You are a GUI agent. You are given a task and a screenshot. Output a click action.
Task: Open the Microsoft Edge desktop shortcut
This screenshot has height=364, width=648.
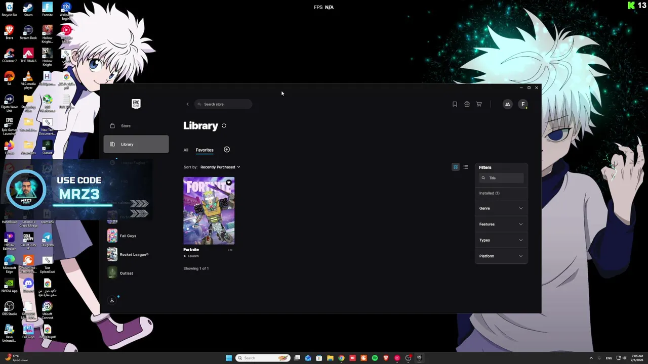click(9, 263)
